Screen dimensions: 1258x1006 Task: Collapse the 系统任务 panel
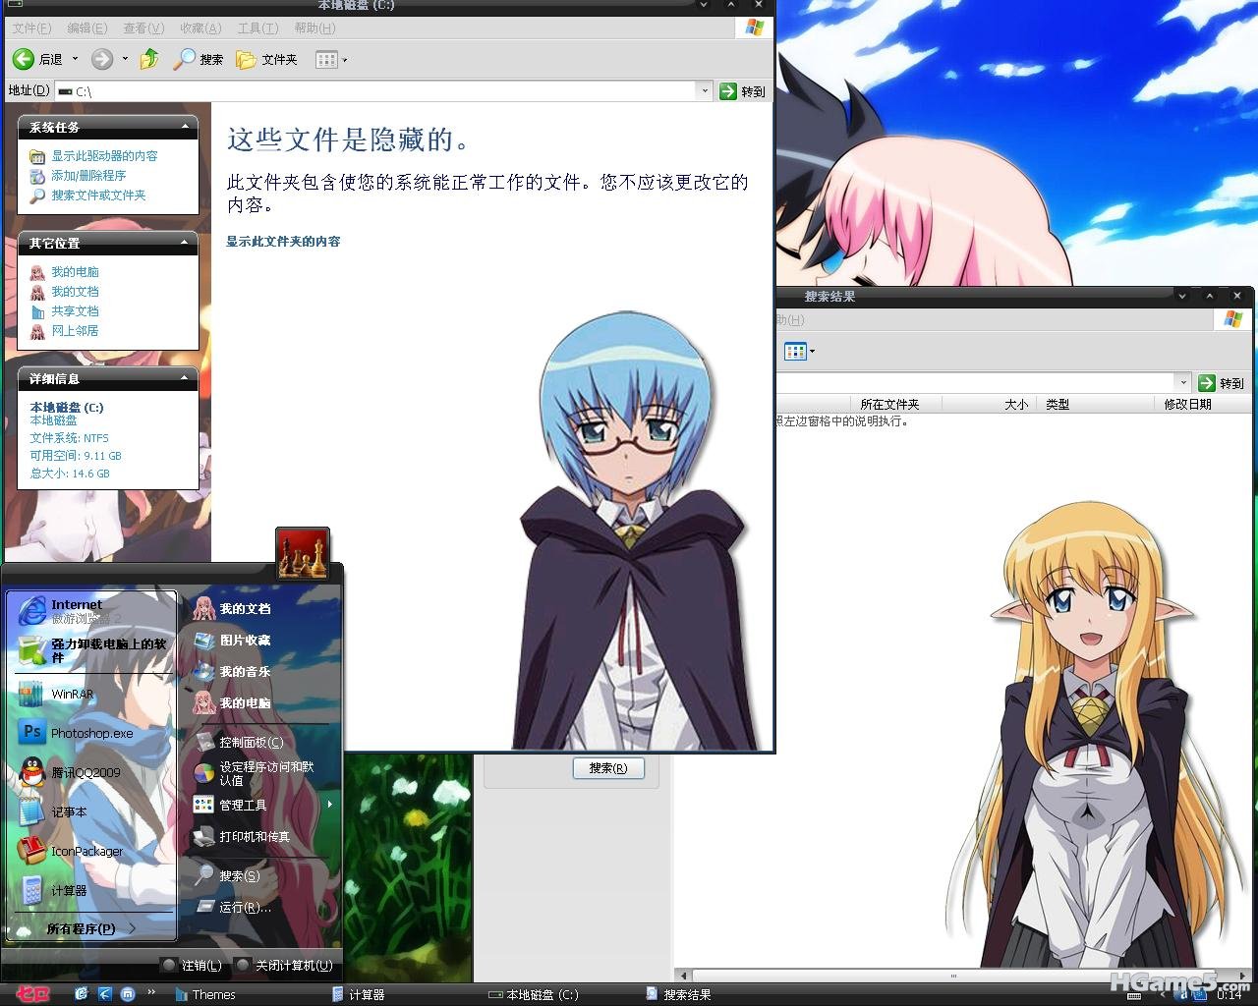pyautogui.click(x=185, y=127)
